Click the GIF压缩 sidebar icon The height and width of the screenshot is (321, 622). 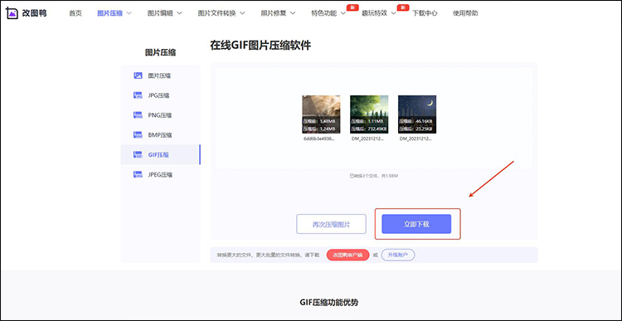[138, 155]
